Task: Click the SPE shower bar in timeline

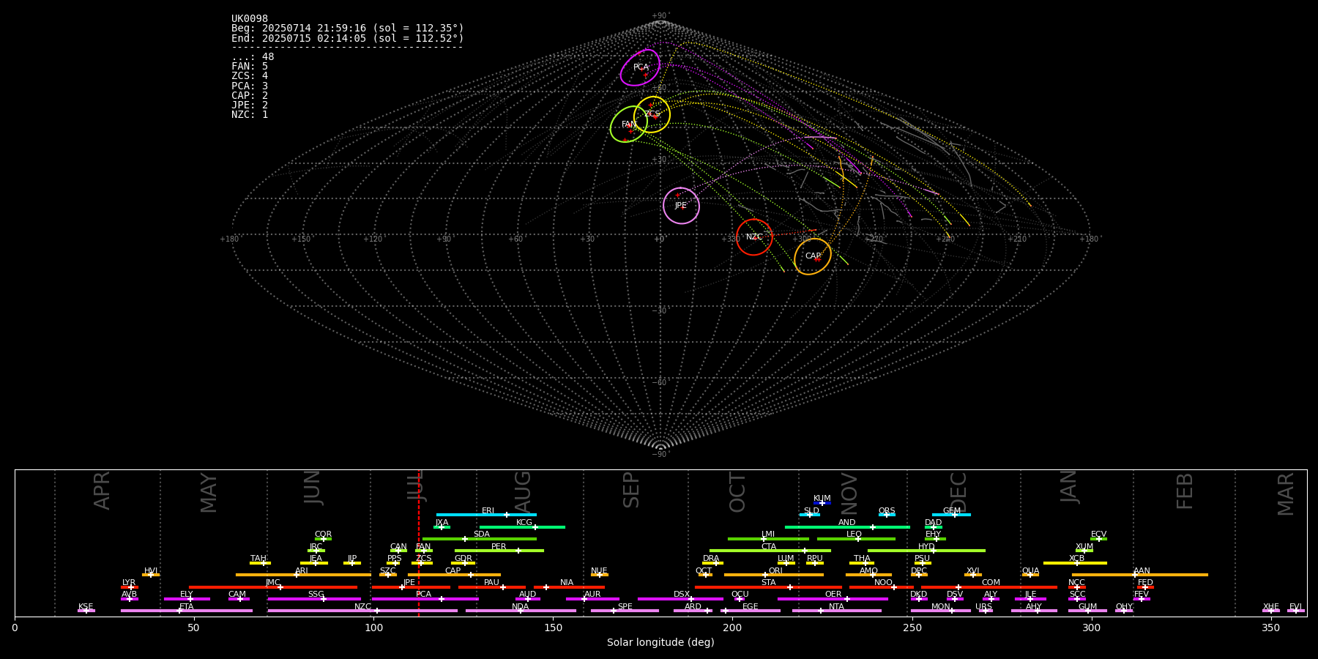Action: point(625,611)
